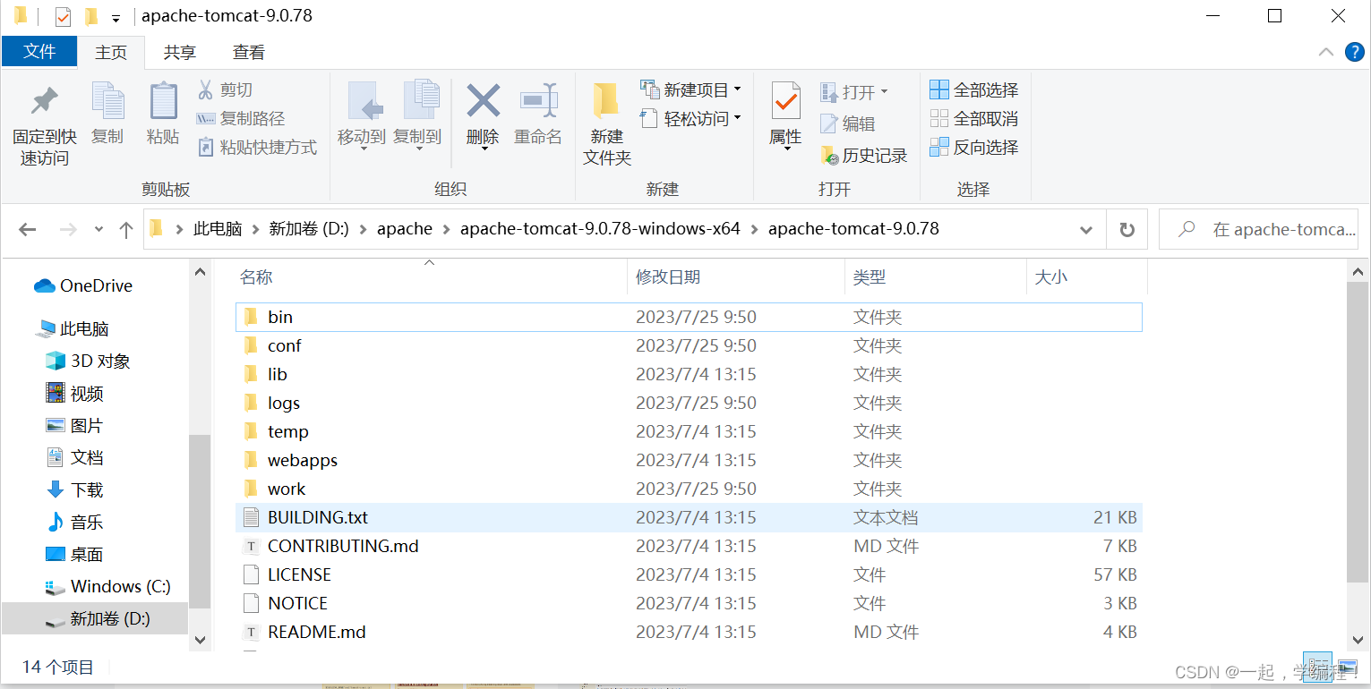
Task: Click Invert selection in the ribbon
Action: pyautogui.click(x=973, y=147)
